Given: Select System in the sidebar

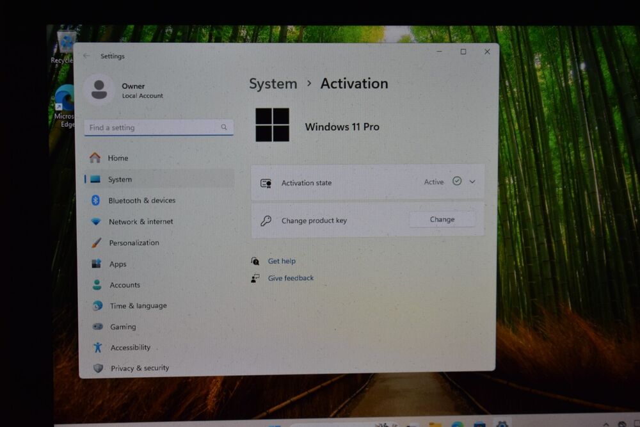Looking at the screenshot, I should pos(160,179).
